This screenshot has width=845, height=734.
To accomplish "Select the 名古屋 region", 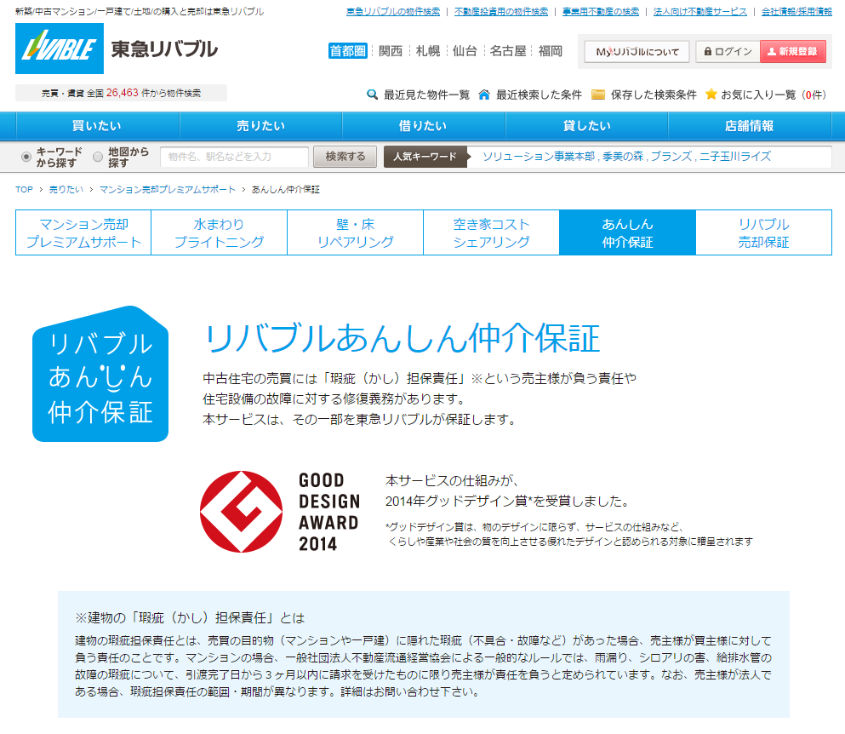I will [508, 51].
